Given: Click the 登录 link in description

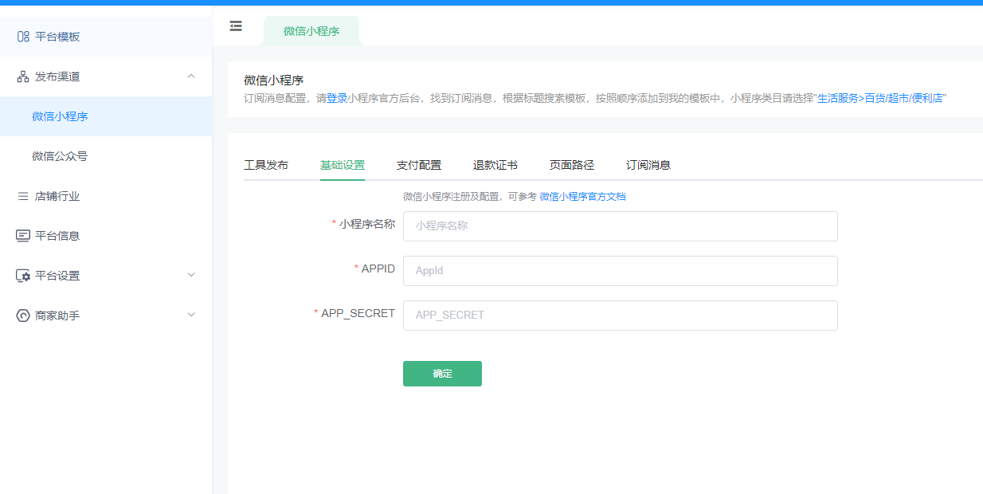Looking at the screenshot, I should tap(337, 99).
